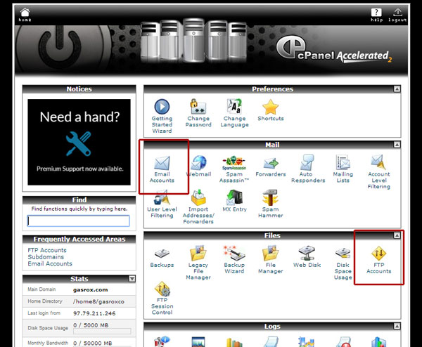Open File Manager
The height and width of the screenshot is (347, 422).
(271, 260)
